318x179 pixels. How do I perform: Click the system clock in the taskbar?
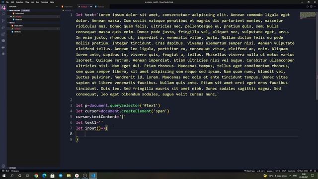(304, 176)
